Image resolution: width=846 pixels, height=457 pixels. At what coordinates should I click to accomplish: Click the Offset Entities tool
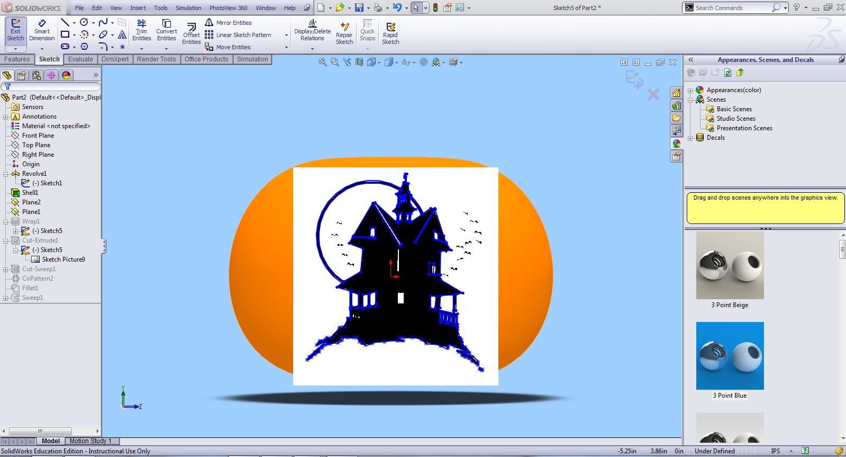click(x=192, y=33)
